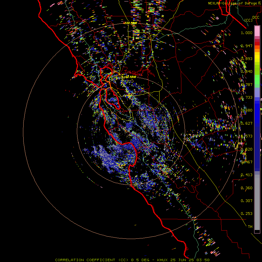Pick the red segment of the color bar
262x262 pixels.
click(x=257, y=44)
